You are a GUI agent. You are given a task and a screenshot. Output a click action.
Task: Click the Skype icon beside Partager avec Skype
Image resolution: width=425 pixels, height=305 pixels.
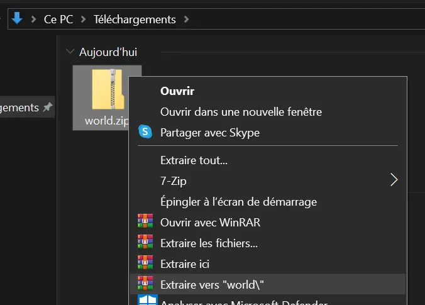[x=145, y=133]
